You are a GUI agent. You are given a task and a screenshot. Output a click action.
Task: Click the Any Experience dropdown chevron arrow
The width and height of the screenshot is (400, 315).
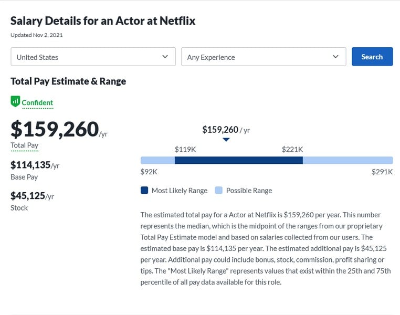(x=336, y=57)
